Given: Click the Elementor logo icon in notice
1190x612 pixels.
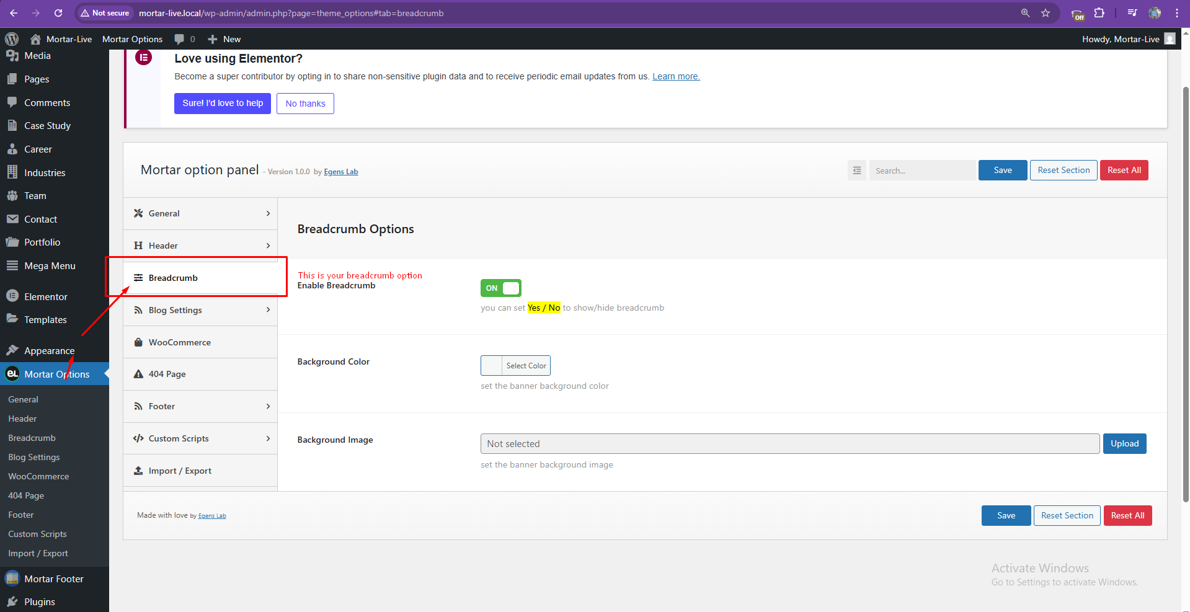Looking at the screenshot, I should (144, 58).
